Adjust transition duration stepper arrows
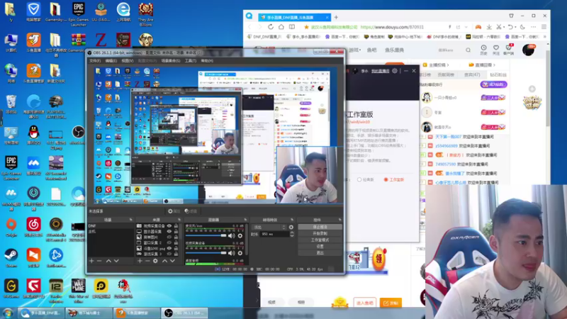This screenshot has width=567, height=319. coord(292,235)
